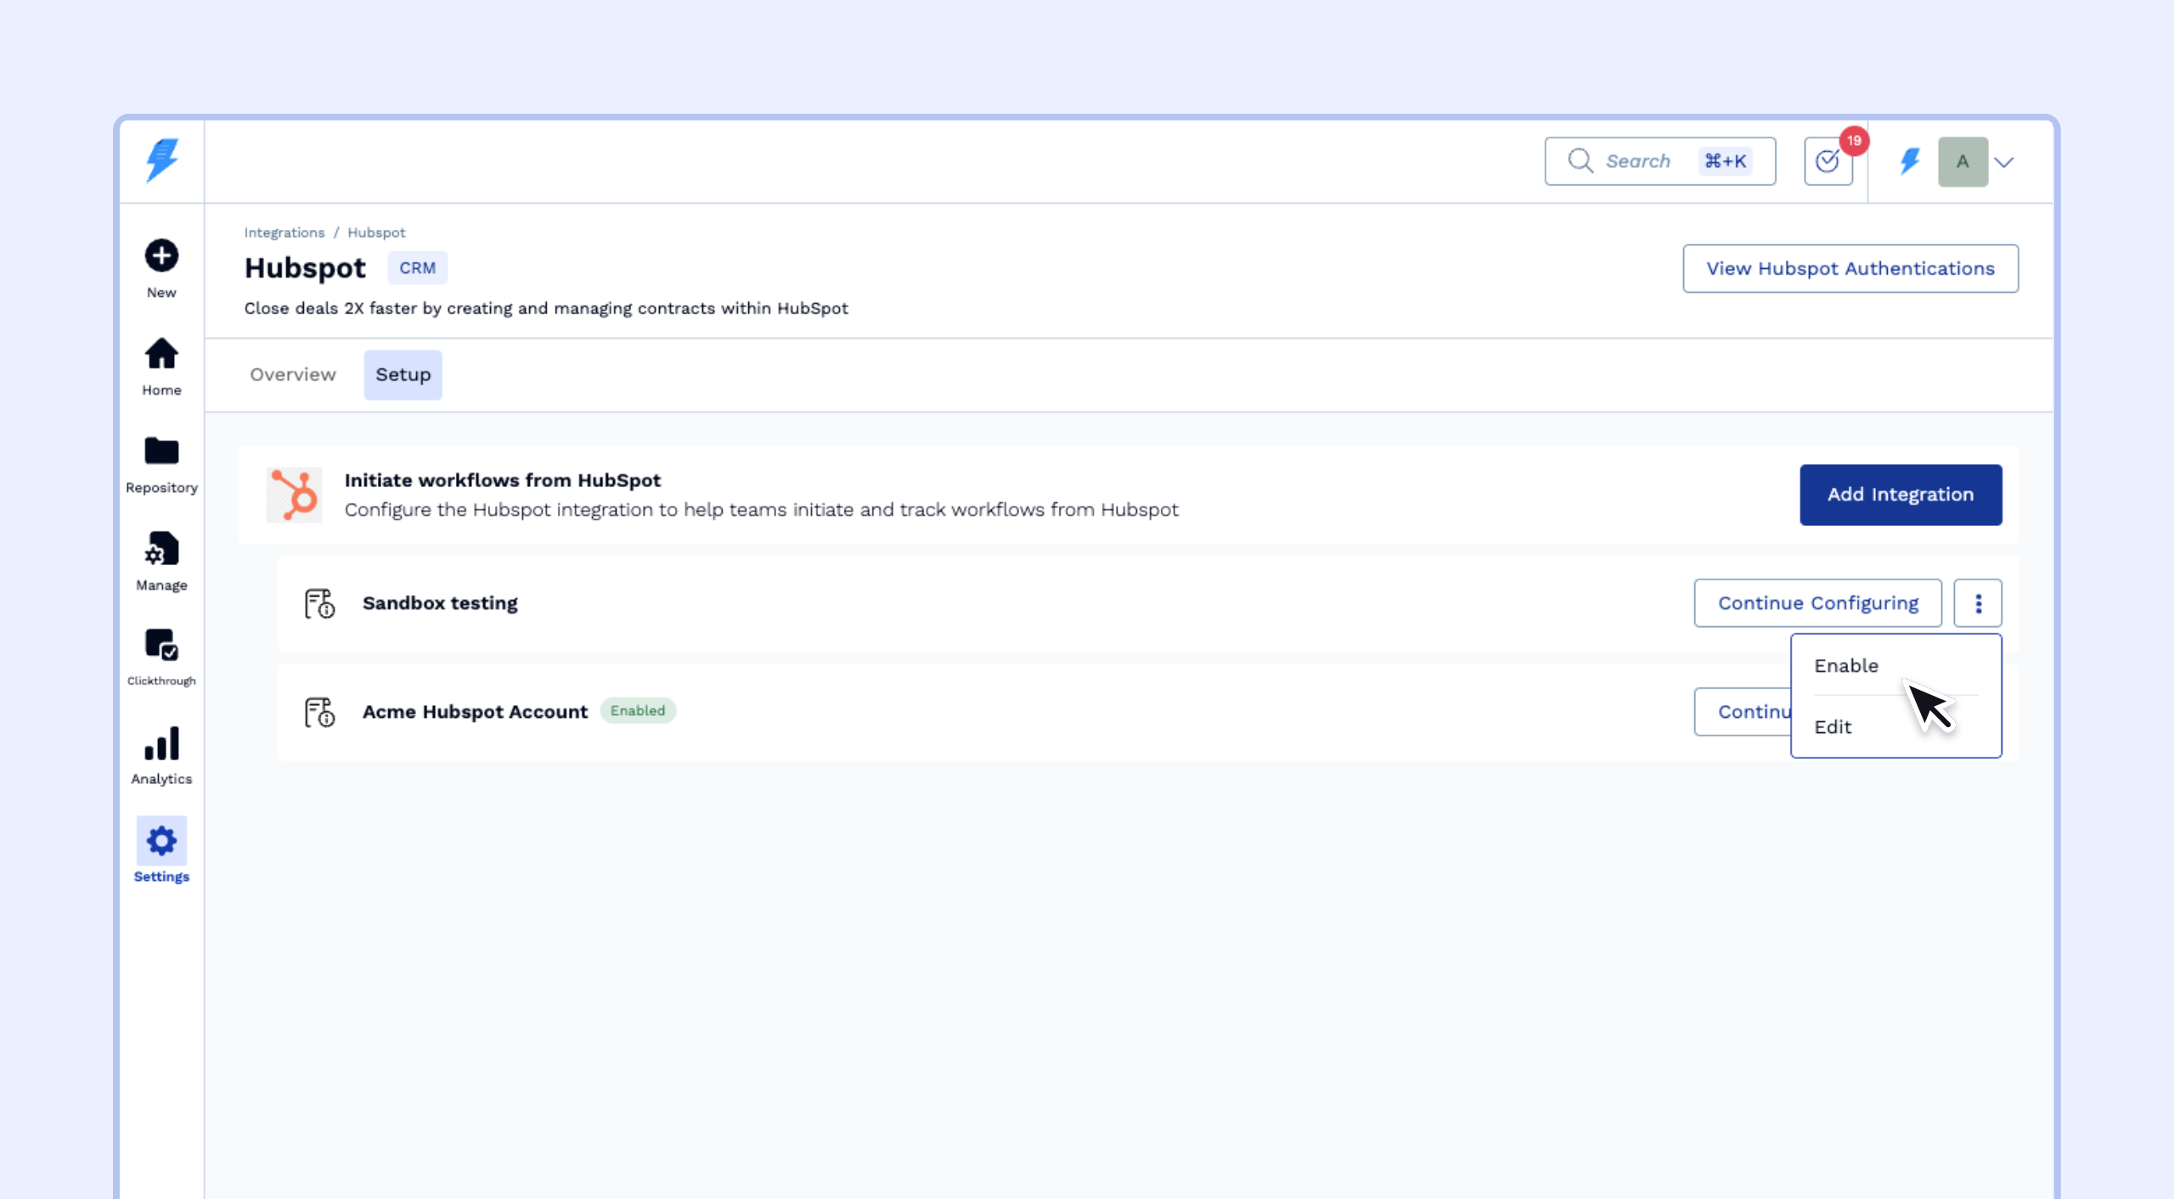Click the Settings gear icon
Image resolution: width=2174 pixels, height=1199 pixels.
pyautogui.click(x=161, y=842)
